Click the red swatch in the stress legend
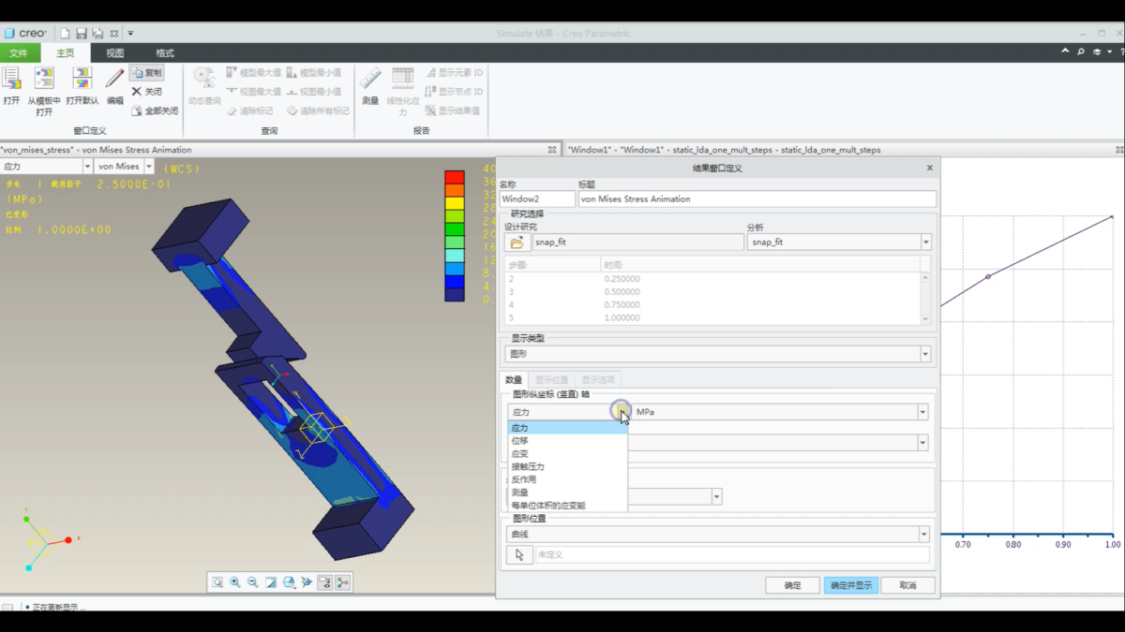Screen dimensions: 1125x632 click(x=455, y=177)
